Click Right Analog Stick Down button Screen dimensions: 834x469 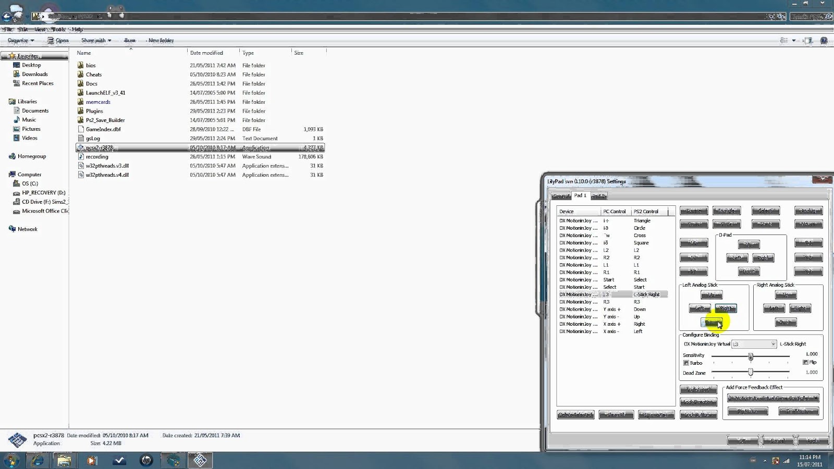[786, 323]
